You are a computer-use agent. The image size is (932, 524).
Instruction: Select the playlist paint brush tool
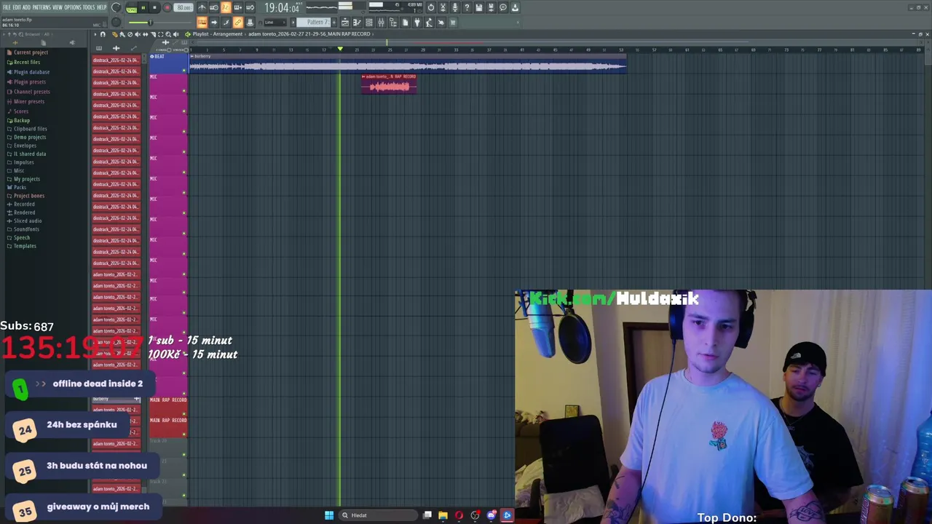[x=122, y=34]
